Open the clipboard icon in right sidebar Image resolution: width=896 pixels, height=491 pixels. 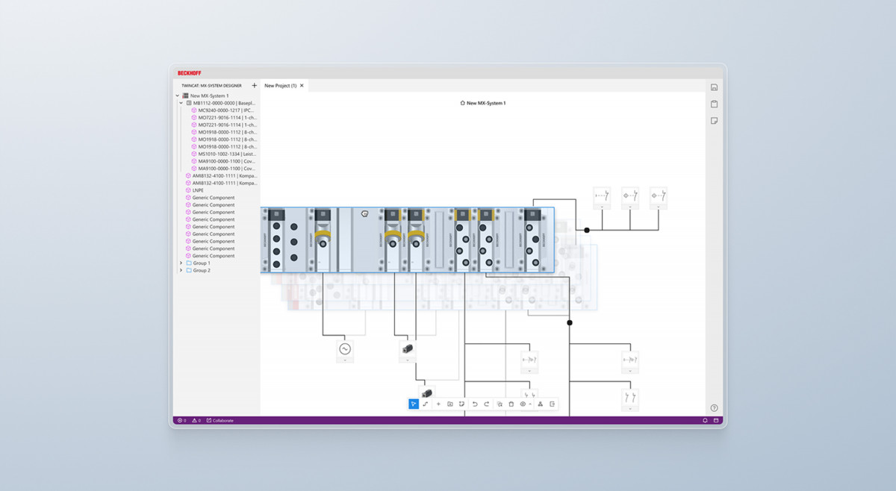click(x=715, y=104)
